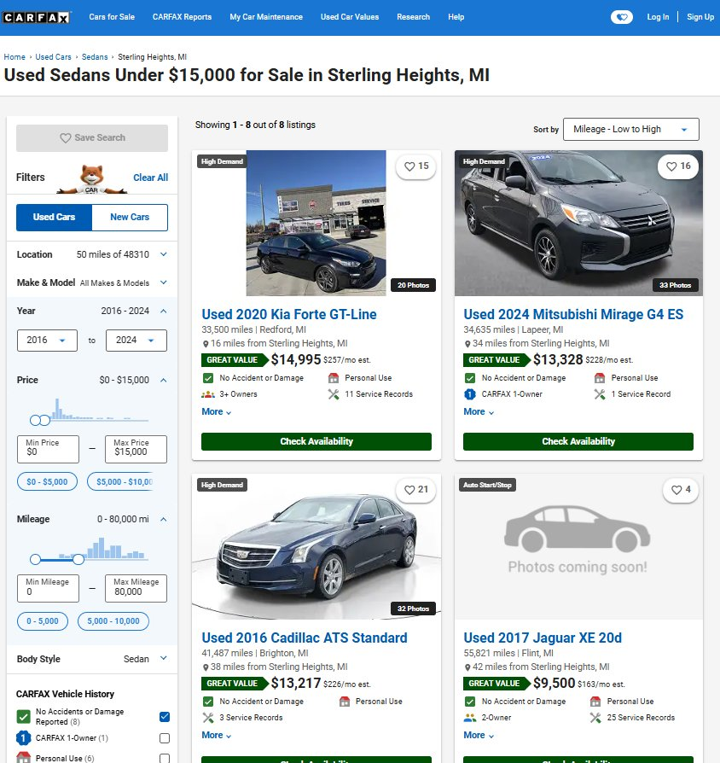
Task: Check the Personal Use filter
Action: [165, 759]
